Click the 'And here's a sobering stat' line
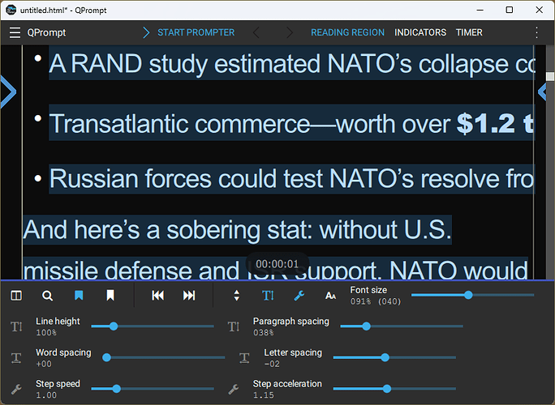 click(237, 230)
